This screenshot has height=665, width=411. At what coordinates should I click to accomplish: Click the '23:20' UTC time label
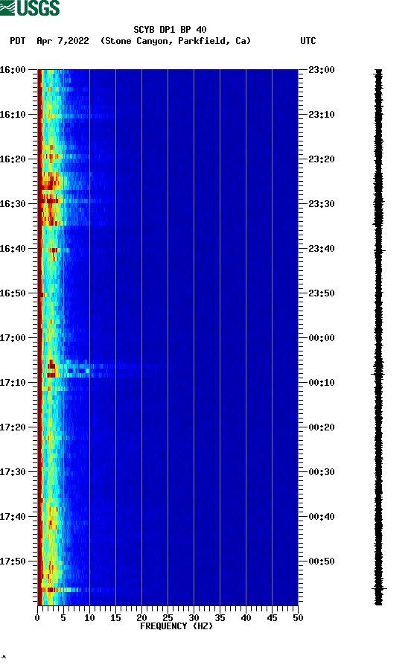pos(322,159)
